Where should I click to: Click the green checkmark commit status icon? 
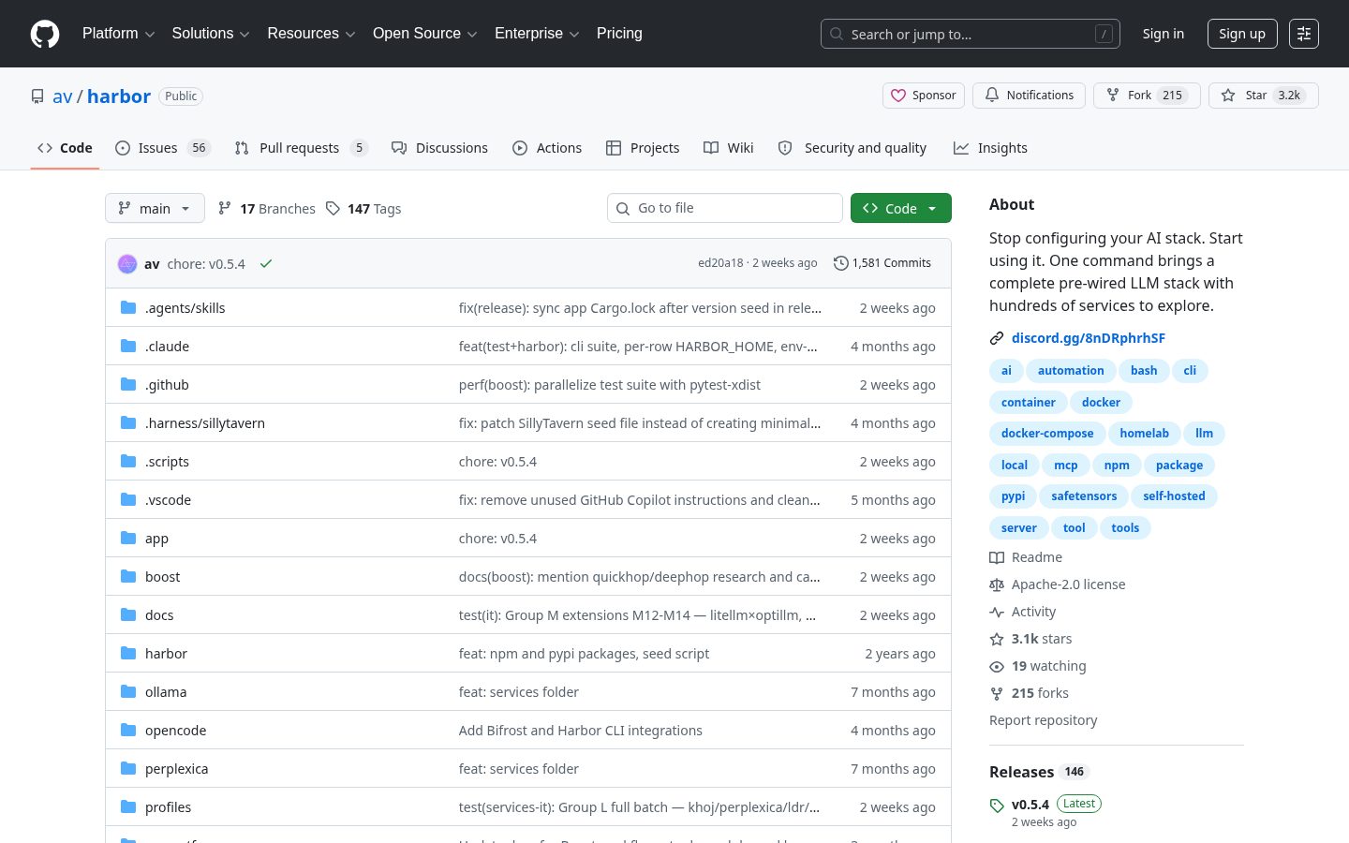pyautogui.click(x=266, y=264)
